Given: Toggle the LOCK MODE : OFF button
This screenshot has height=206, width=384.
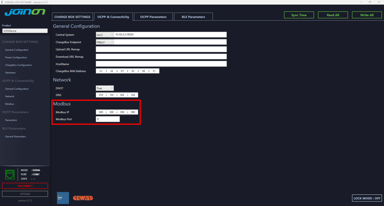Looking at the screenshot, I should (x=367, y=198).
